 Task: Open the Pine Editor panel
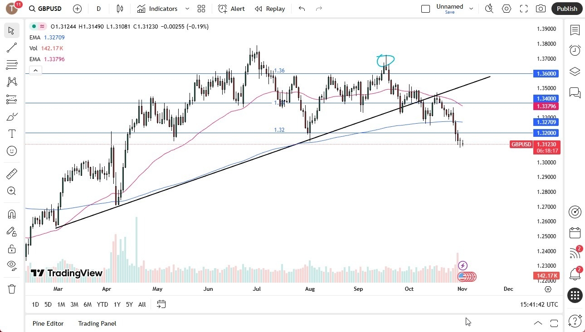click(x=48, y=323)
